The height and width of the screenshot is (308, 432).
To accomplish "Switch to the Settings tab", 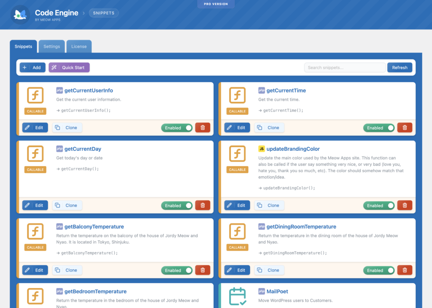I will [52, 46].
